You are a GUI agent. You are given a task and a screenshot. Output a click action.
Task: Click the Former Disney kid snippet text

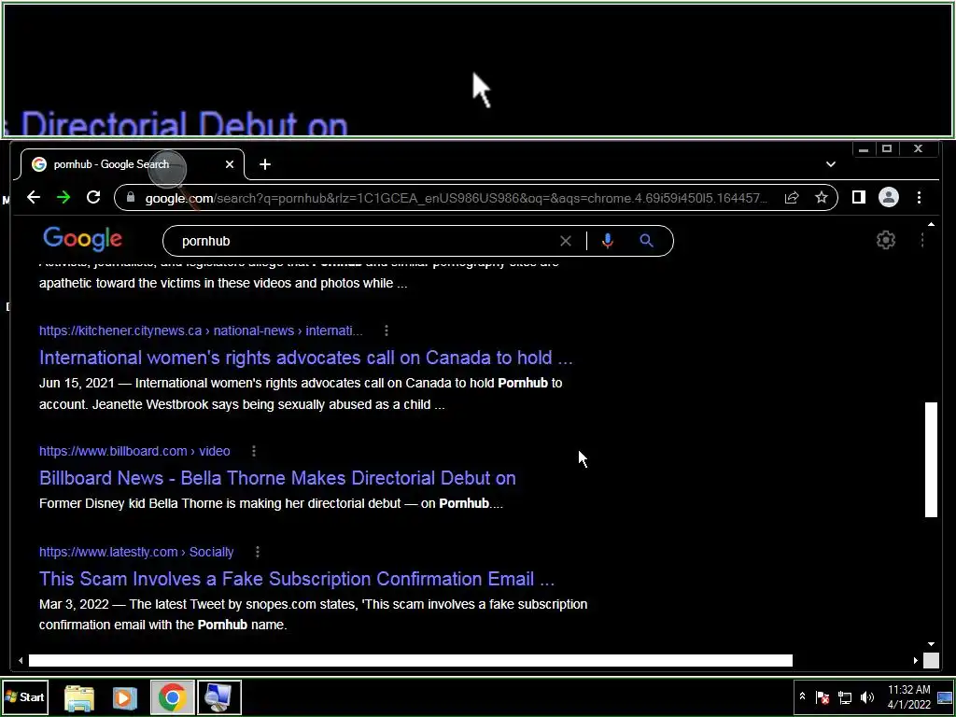[x=271, y=503]
